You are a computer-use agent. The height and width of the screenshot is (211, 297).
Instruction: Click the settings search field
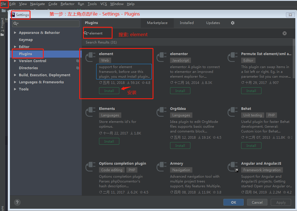click(46, 24)
